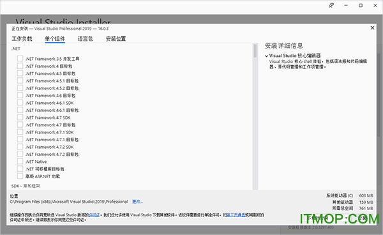This screenshot has height=235, width=383.
Task: Click the .NET section header
Action: [x=15, y=49]
